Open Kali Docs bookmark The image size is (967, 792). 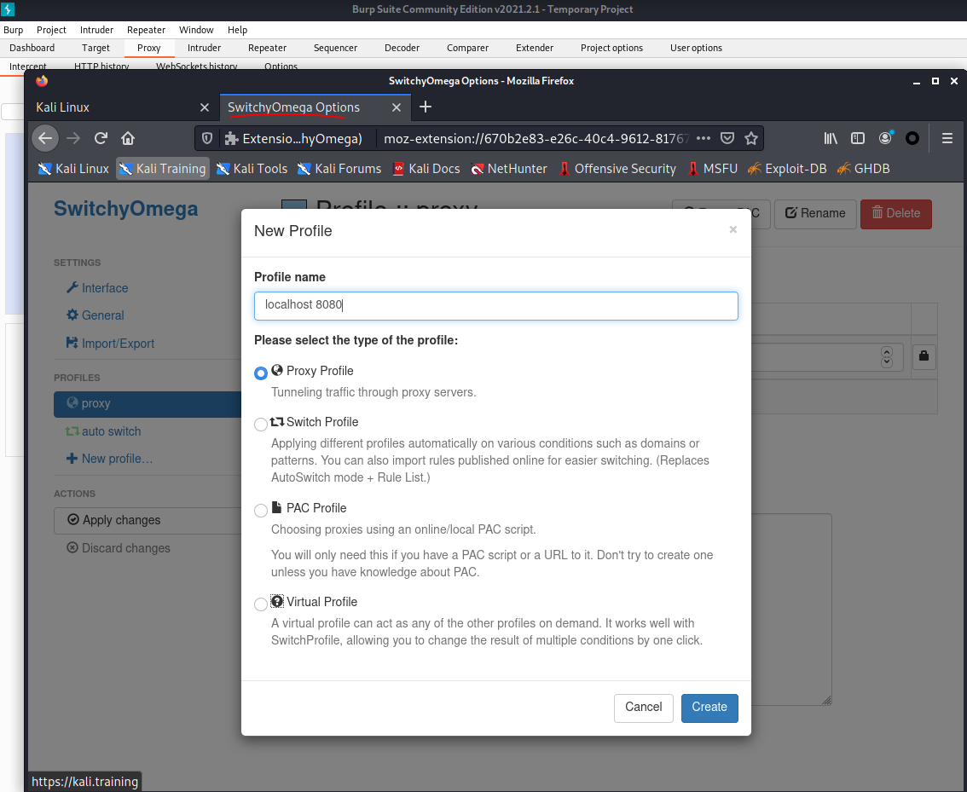click(426, 168)
